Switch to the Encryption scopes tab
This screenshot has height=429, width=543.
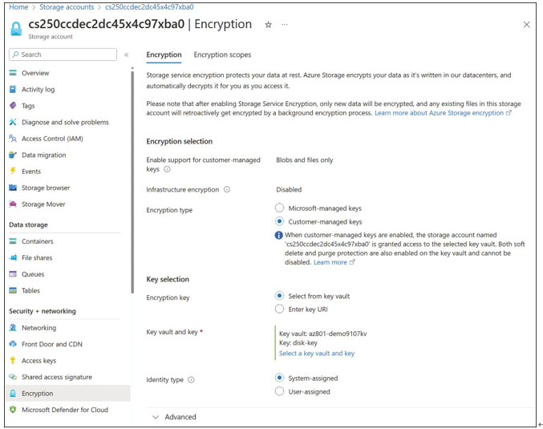coord(222,55)
